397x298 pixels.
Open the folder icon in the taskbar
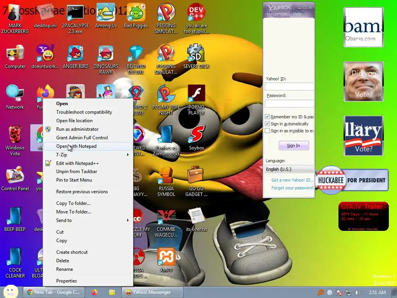click(112, 292)
